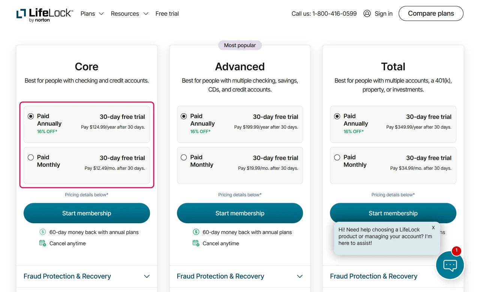Click Core plan 16% OFF label

point(47,132)
